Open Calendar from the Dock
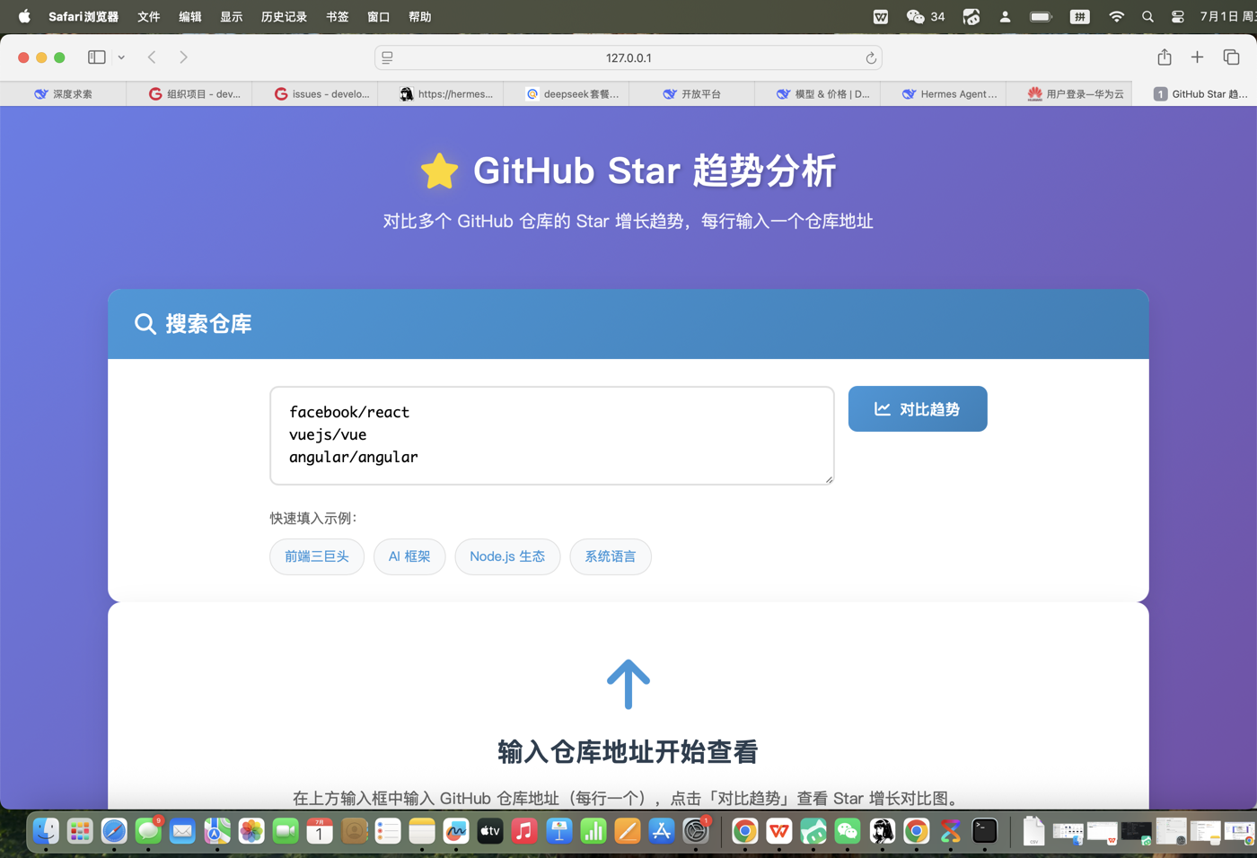The image size is (1257, 858). pyautogui.click(x=320, y=832)
